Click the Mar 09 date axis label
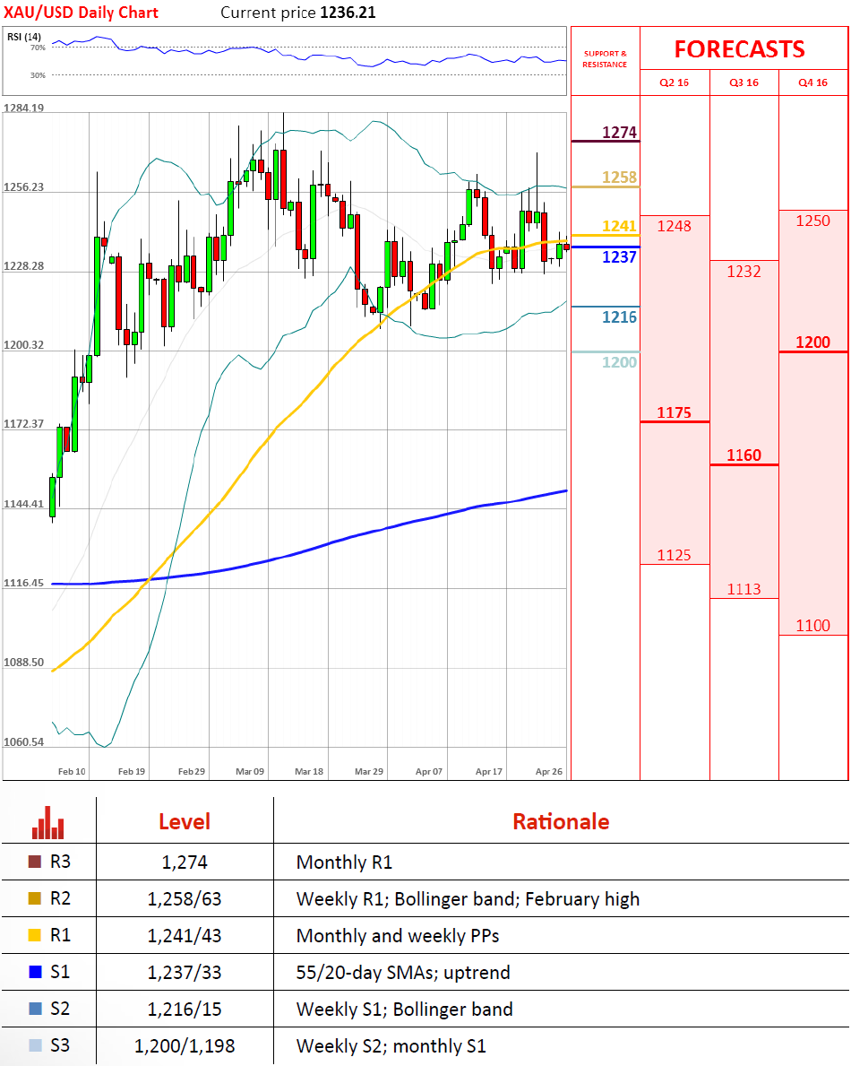This screenshot has width=851, height=1066. [x=250, y=772]
